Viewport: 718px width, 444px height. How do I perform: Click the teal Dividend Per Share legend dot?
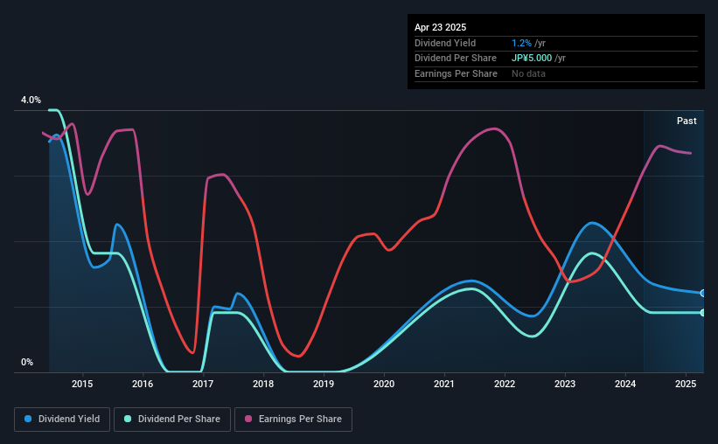click(x=128, y=419)
